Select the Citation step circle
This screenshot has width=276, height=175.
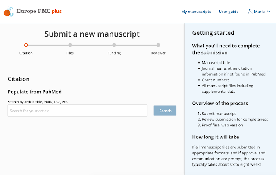(26, 45)
